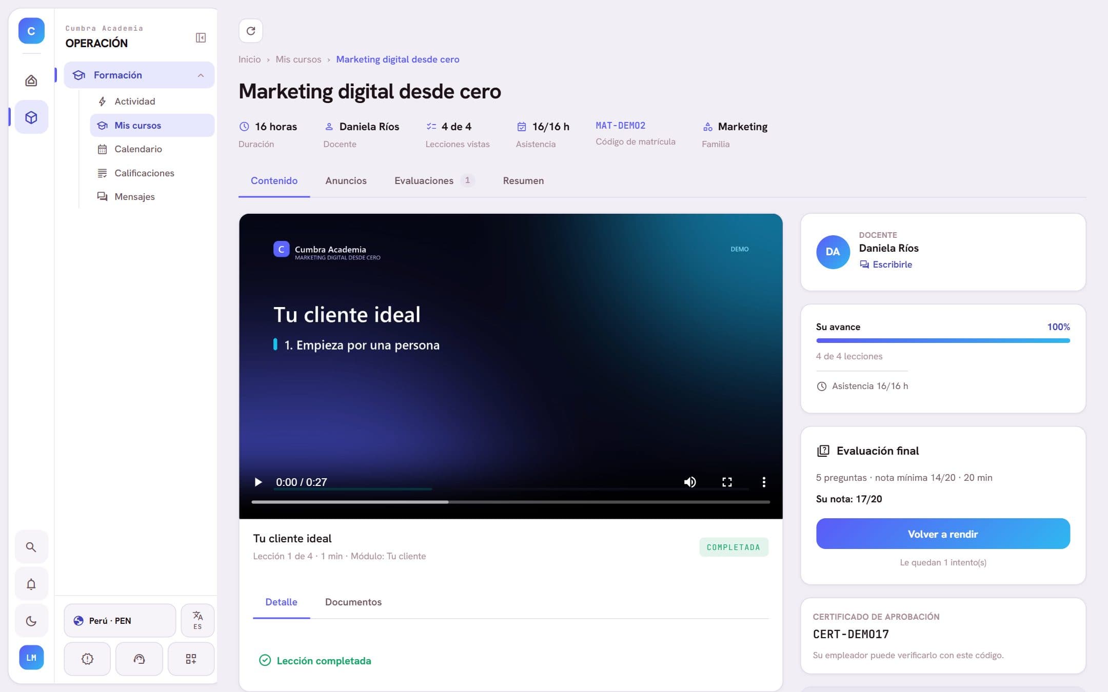Open the home icon in left rail
Viewport: 1108px width, 692px height.
31,80
